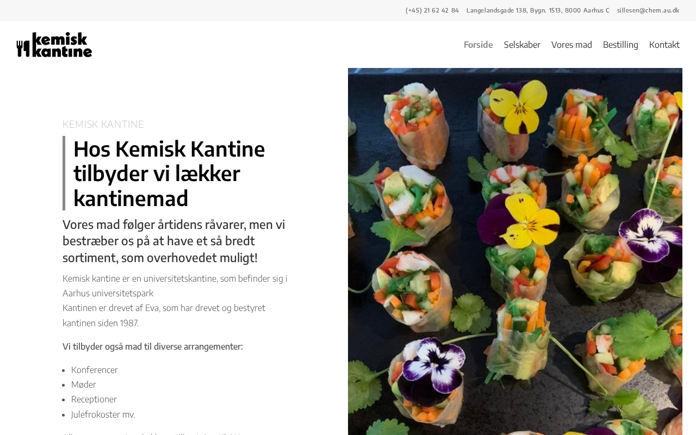Select the Receptioner list item
This screenshot has height=435, width=696.
pyautogui.click(x=94, y=399)
